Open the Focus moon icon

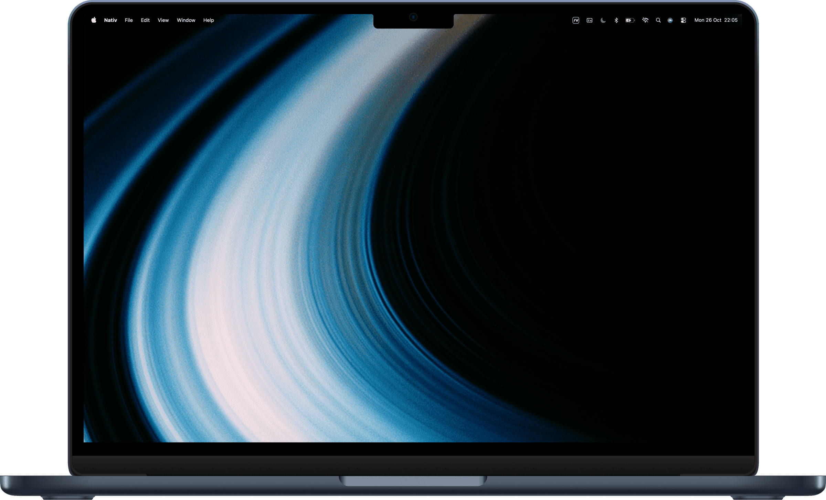click(603, 20)
